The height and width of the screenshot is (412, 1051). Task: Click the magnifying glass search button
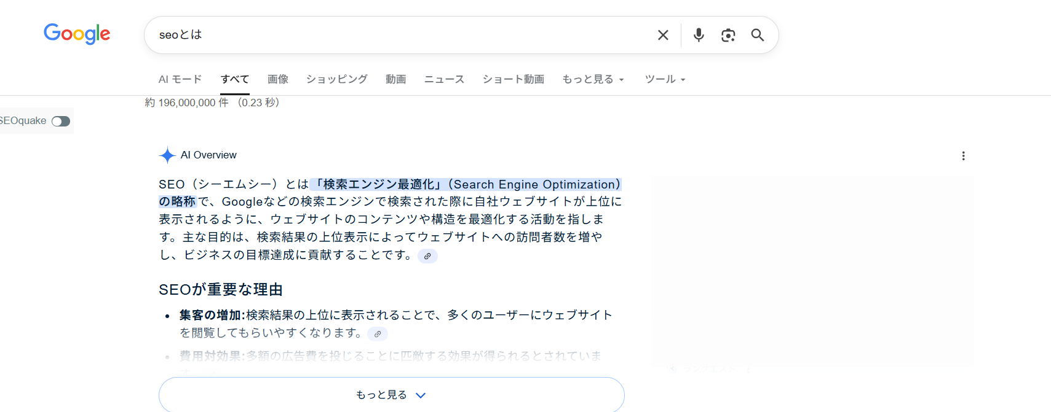point(757,35)
